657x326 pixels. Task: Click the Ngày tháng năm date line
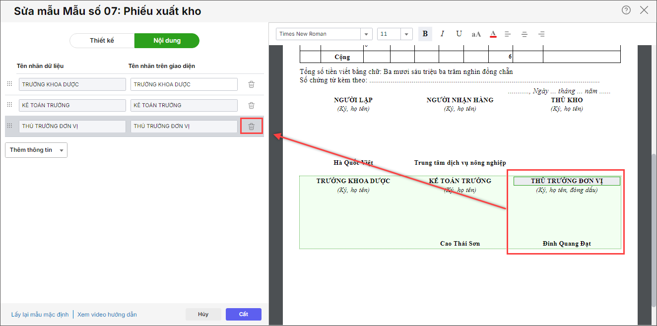[x=559, y=91]
